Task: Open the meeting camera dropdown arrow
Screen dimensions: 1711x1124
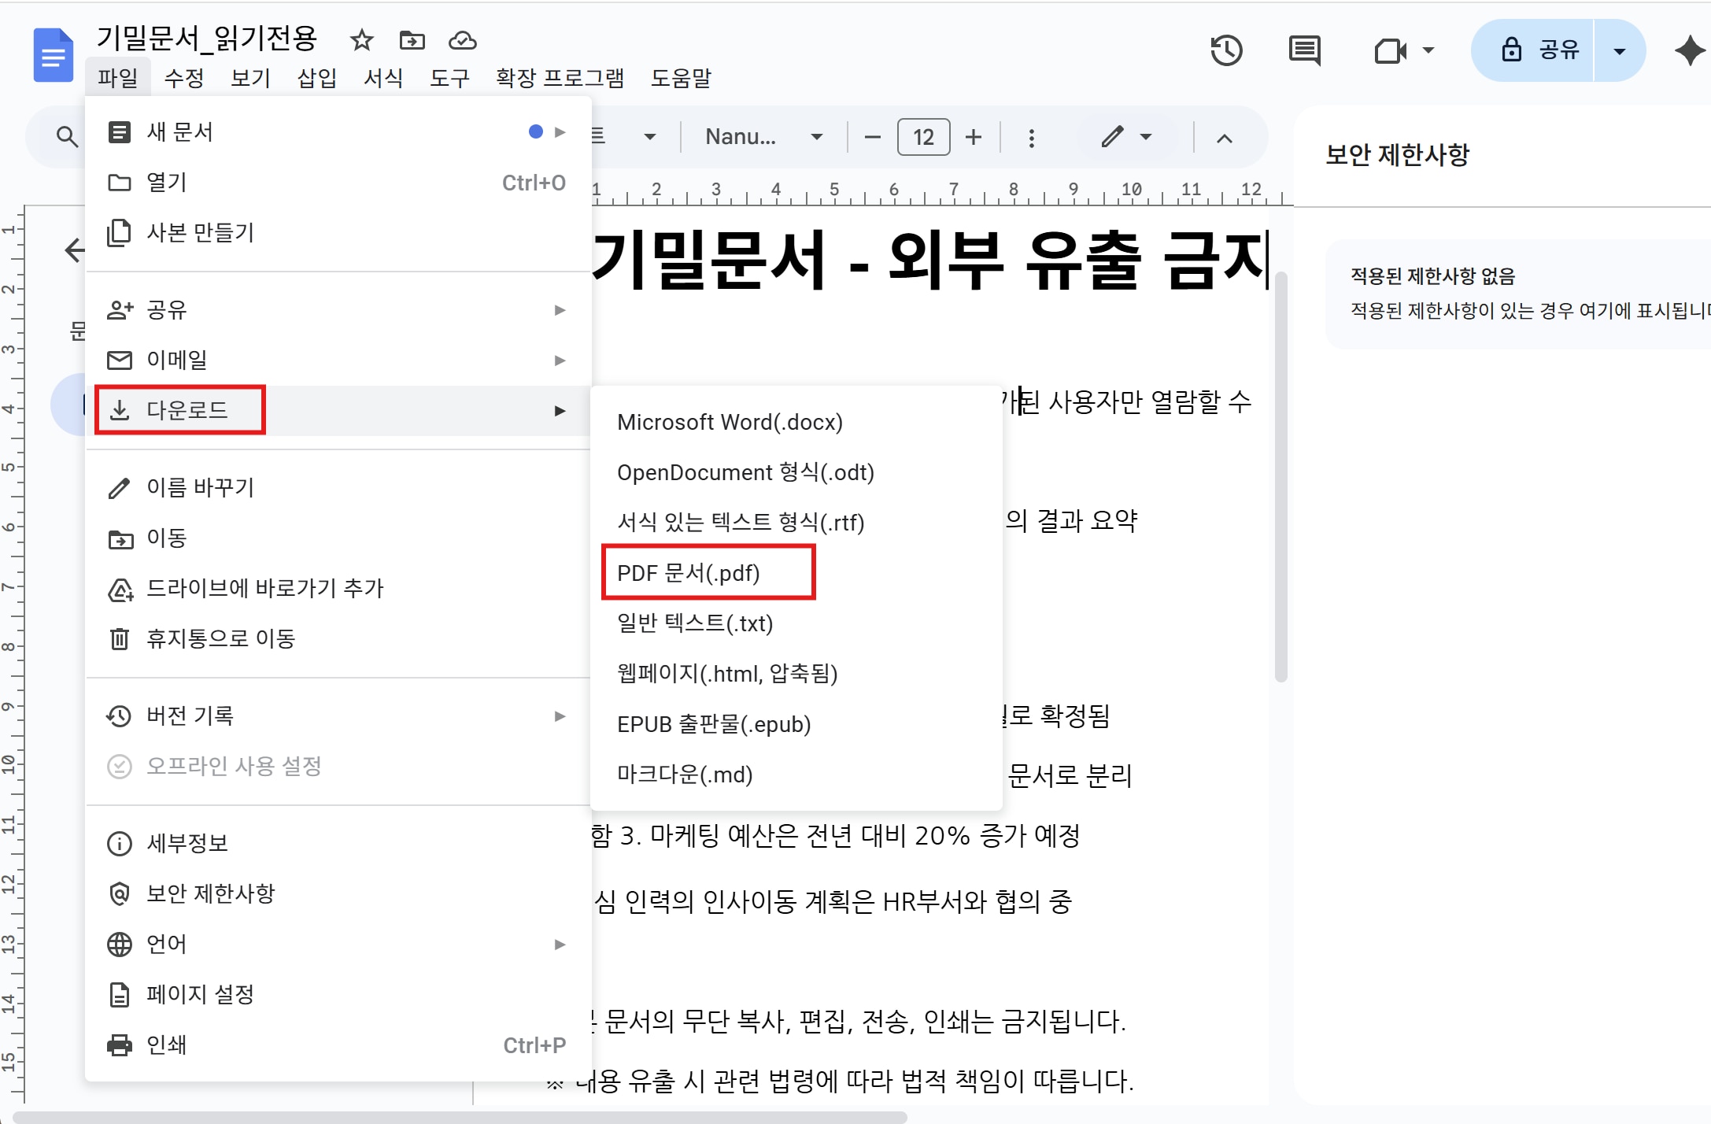Action: pos(1428,51)
